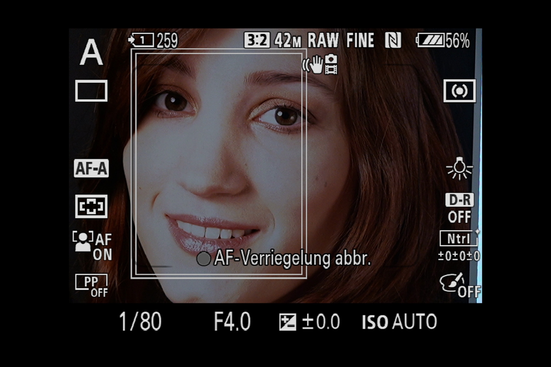Viewport: 551px width, 367px height.
Task: Tap the RAW file format label
Action: [x=323, y=40]
